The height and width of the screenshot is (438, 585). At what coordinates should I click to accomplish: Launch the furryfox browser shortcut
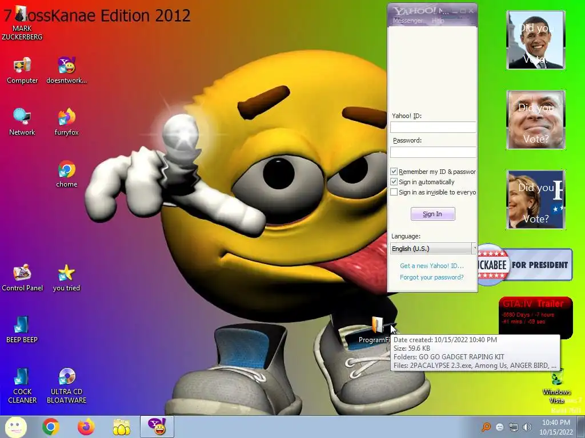point(66,122)
